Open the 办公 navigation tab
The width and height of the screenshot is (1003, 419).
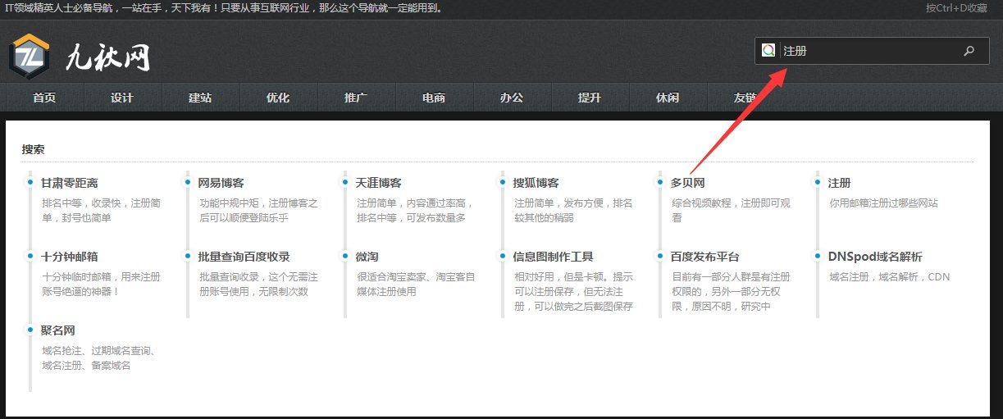[x=512, y=98]
